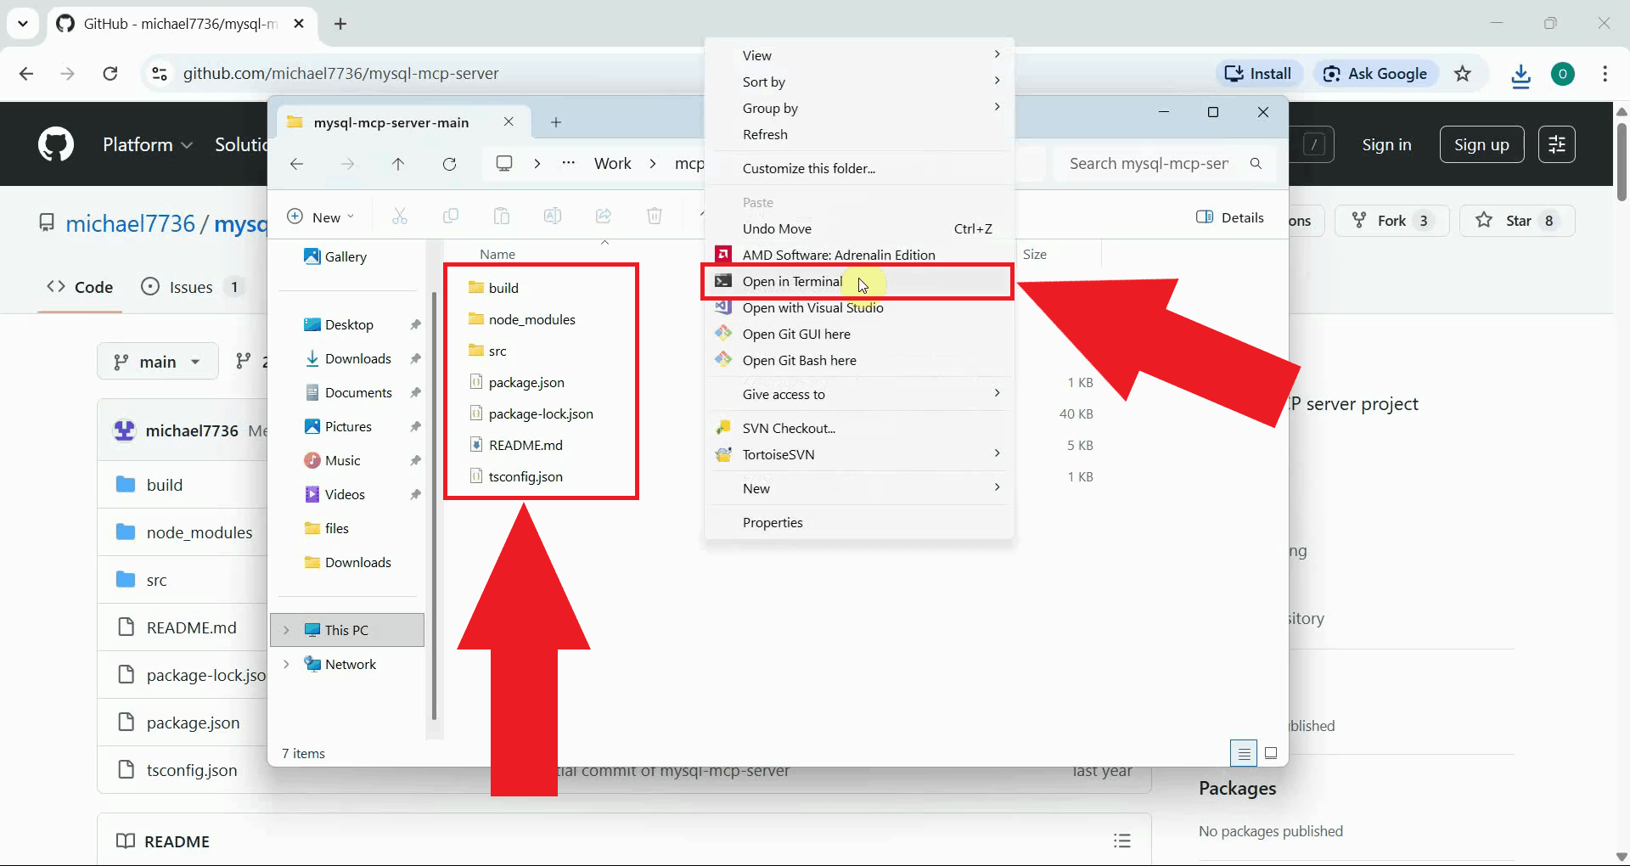Expand the TortoiseSVN submenu
Image resolution: width=1630 pixels, height=866 pixels.
click(x=858, y=454)
